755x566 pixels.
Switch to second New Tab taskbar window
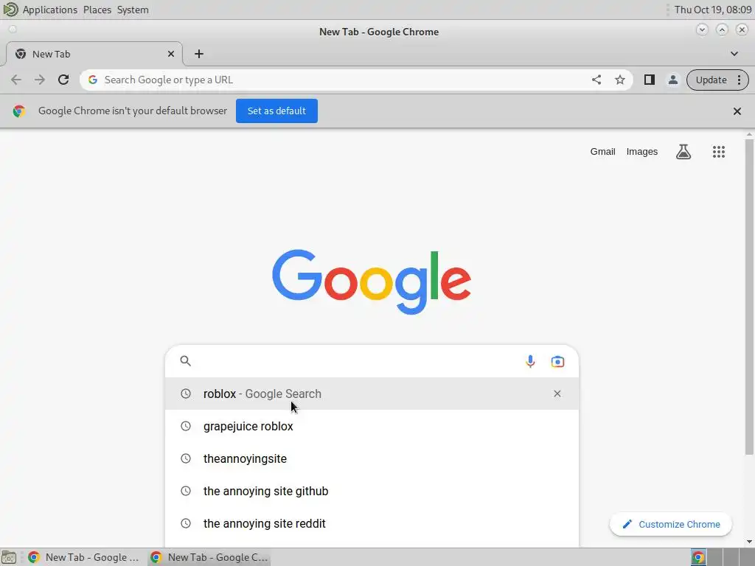[x=209, y=557]
